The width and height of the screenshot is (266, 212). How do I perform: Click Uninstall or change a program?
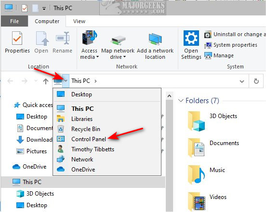pos(235,34)
